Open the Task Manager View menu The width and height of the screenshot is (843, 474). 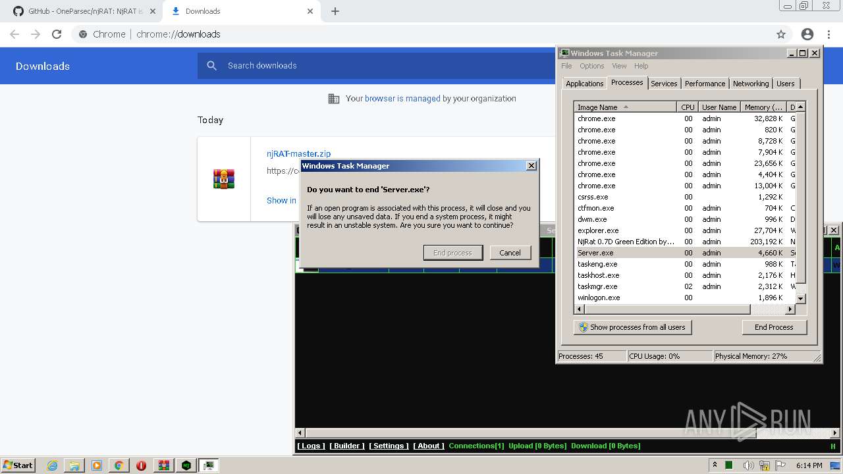pyautogui.click(x=619, y=66)
